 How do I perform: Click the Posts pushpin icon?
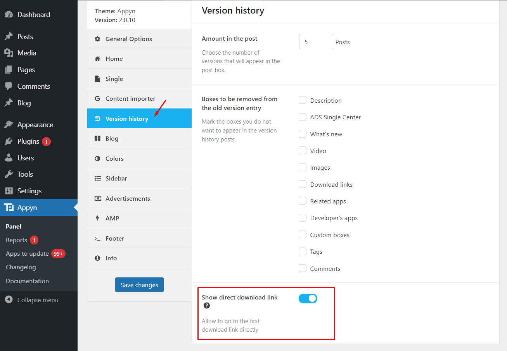[x=9, y=37]
